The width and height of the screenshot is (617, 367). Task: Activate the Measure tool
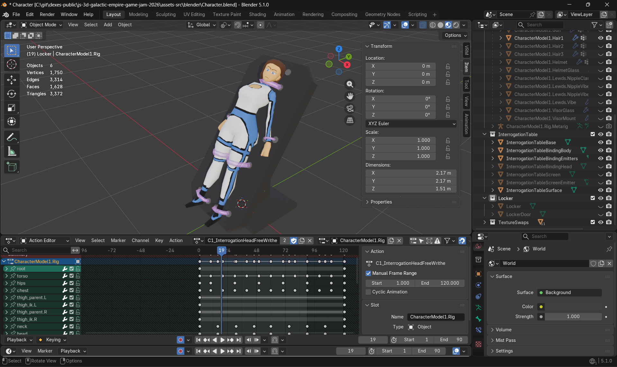point(12,151)
